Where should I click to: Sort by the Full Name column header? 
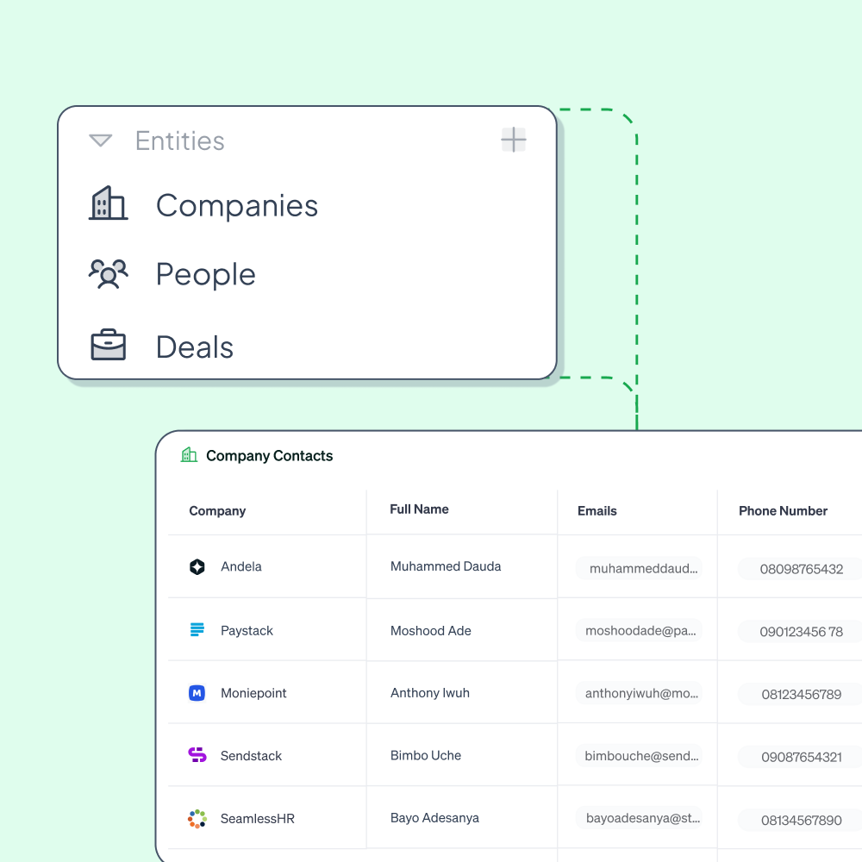point(419,509)
